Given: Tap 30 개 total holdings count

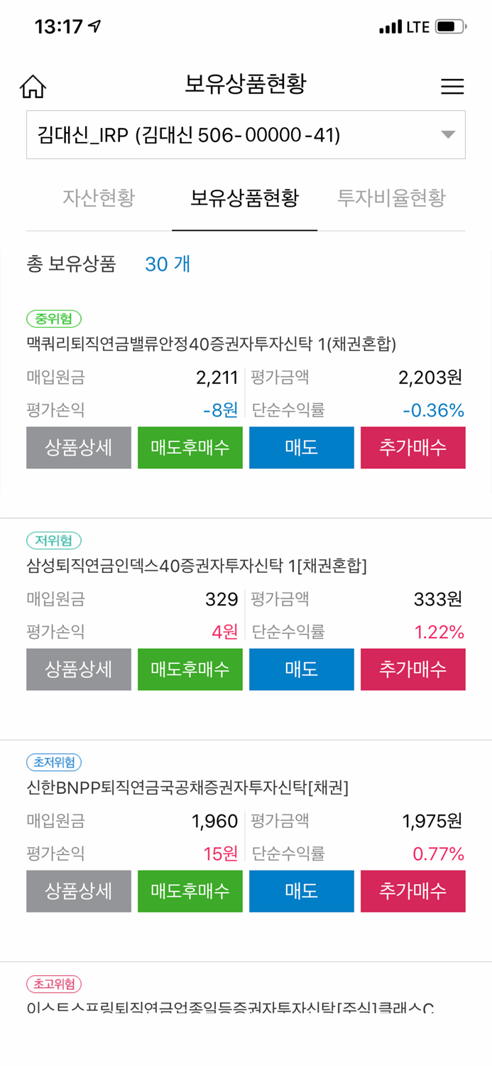Looking at the screenshot, I should [168, 264].
